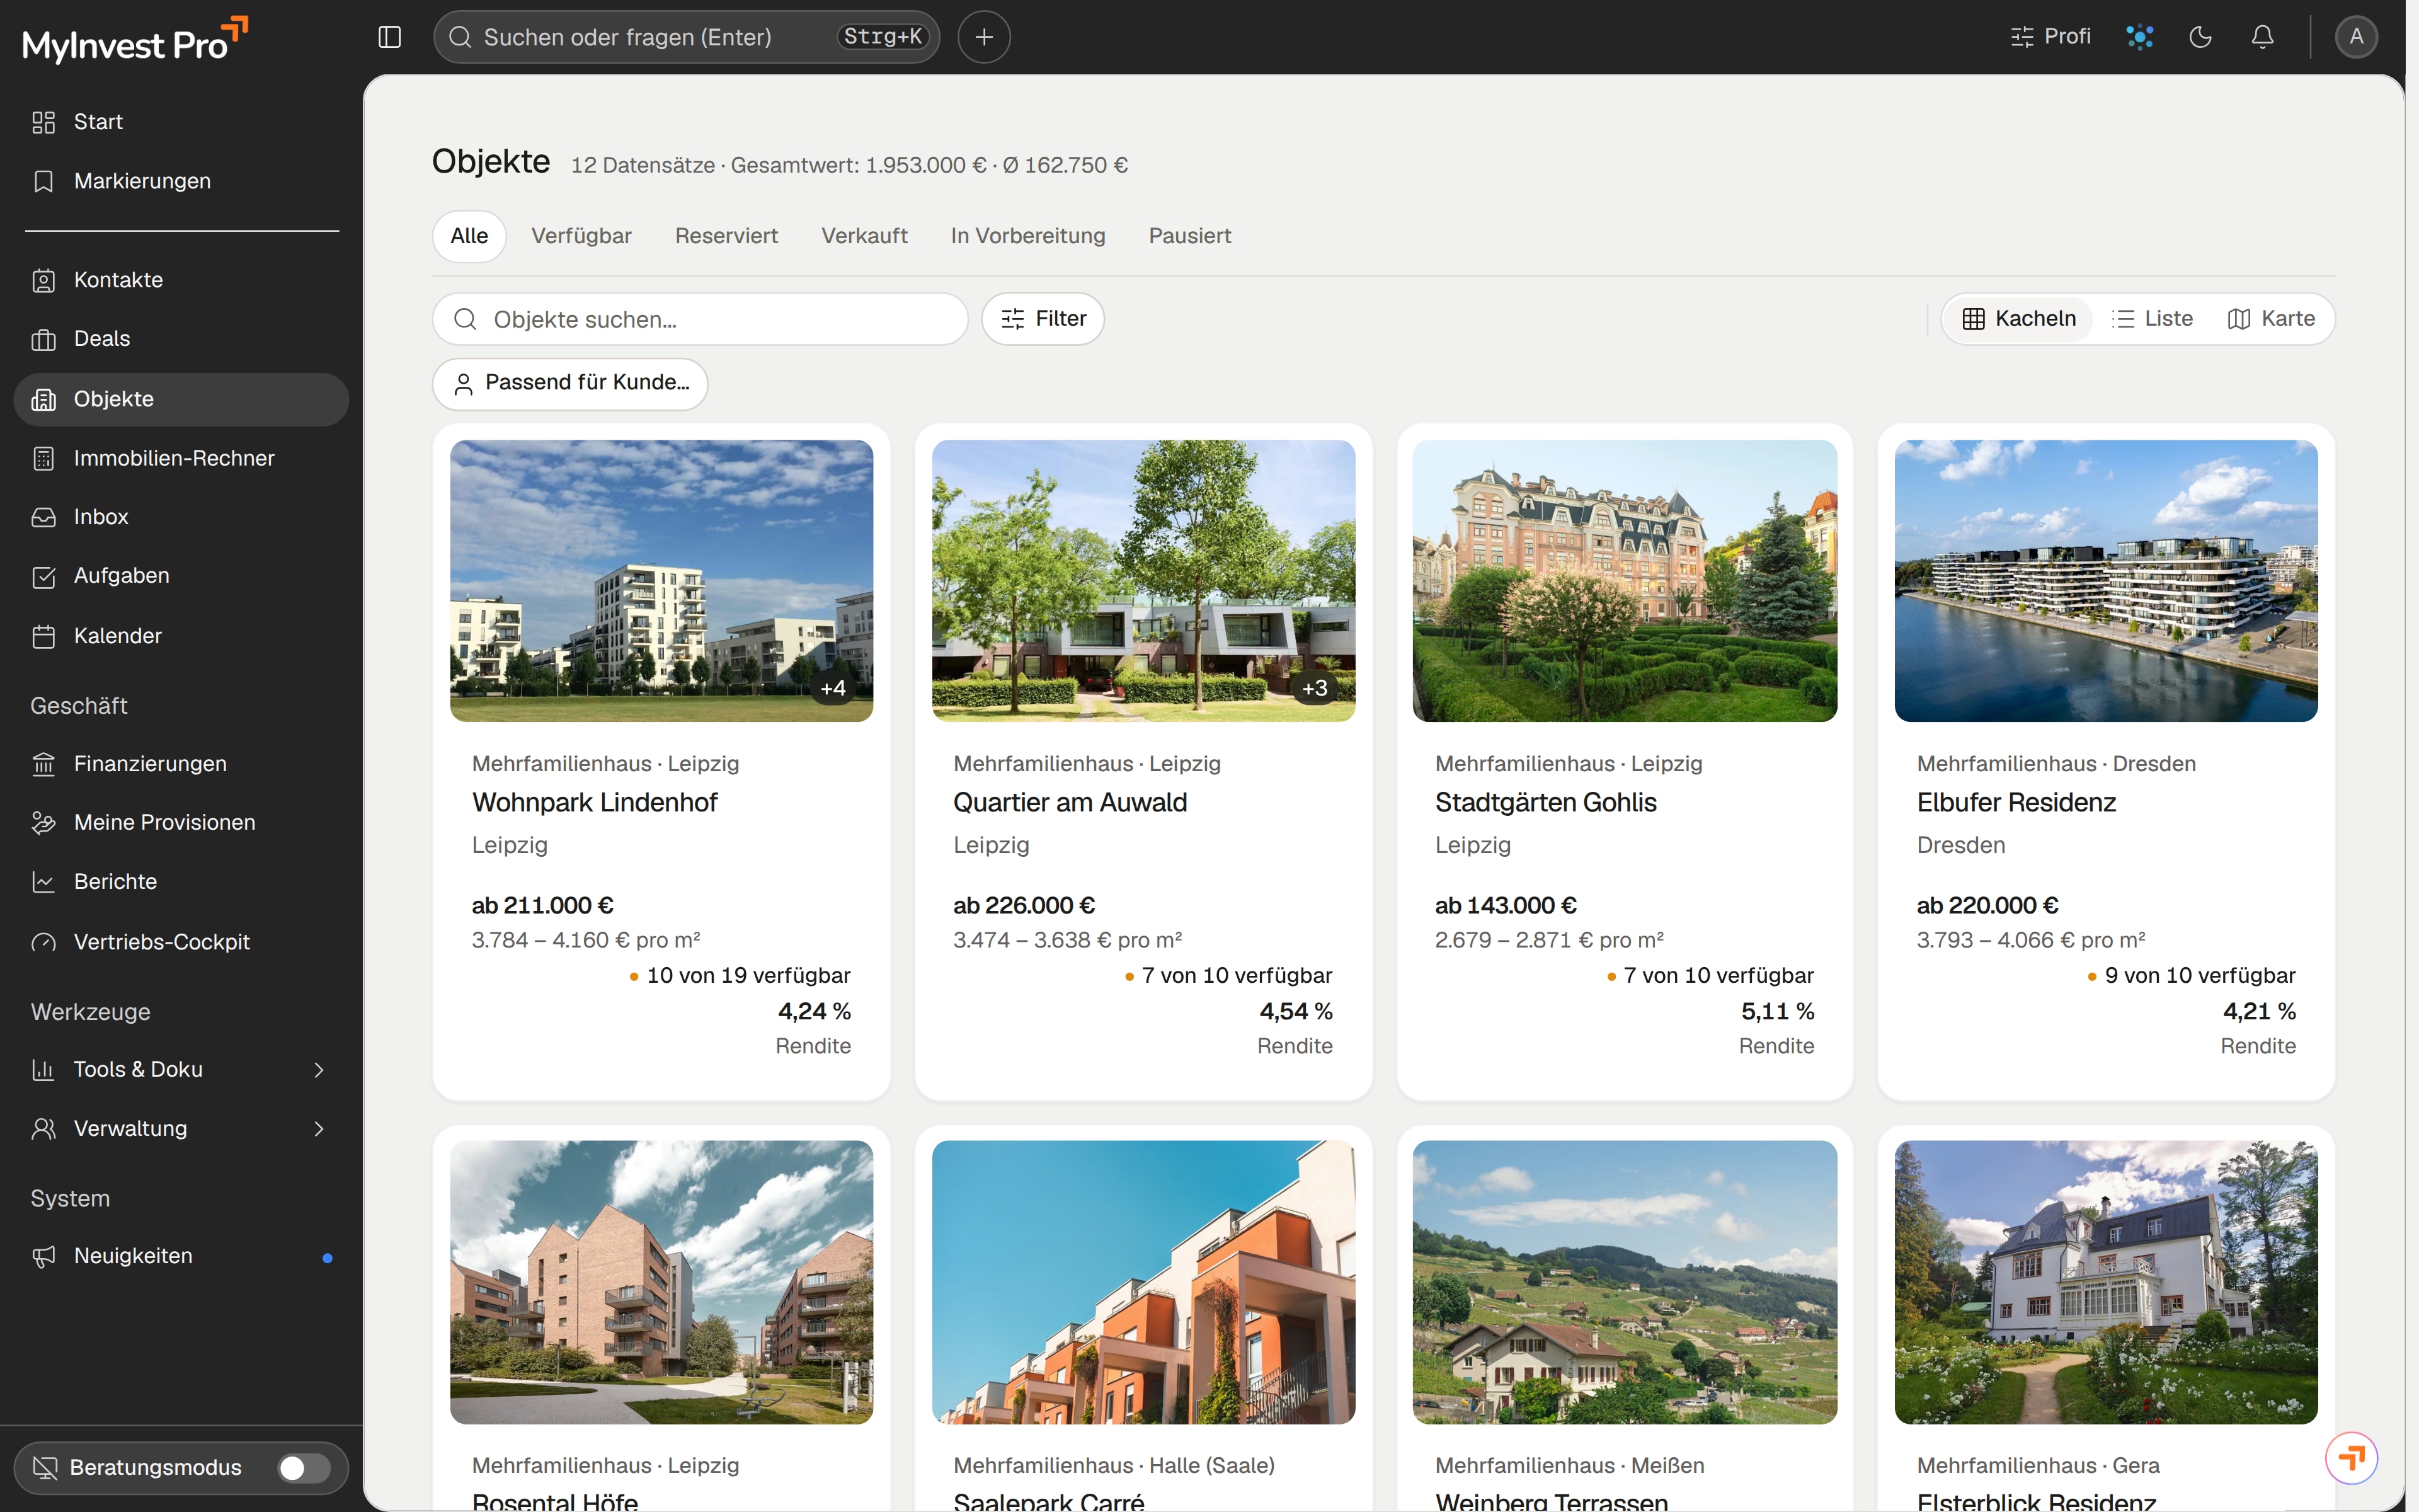Open the AI assistant sparkle icon
The height and width of the screenshot is (1512, 2419).
[2140, 37]
